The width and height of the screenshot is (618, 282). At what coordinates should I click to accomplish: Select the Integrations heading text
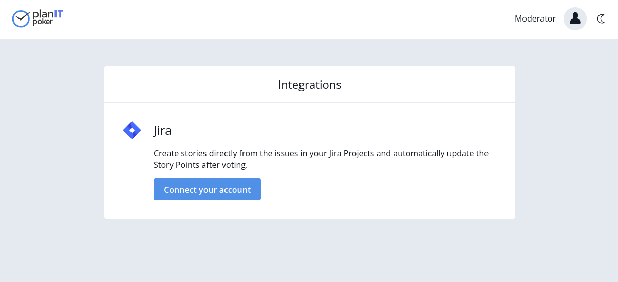[309, 85]
